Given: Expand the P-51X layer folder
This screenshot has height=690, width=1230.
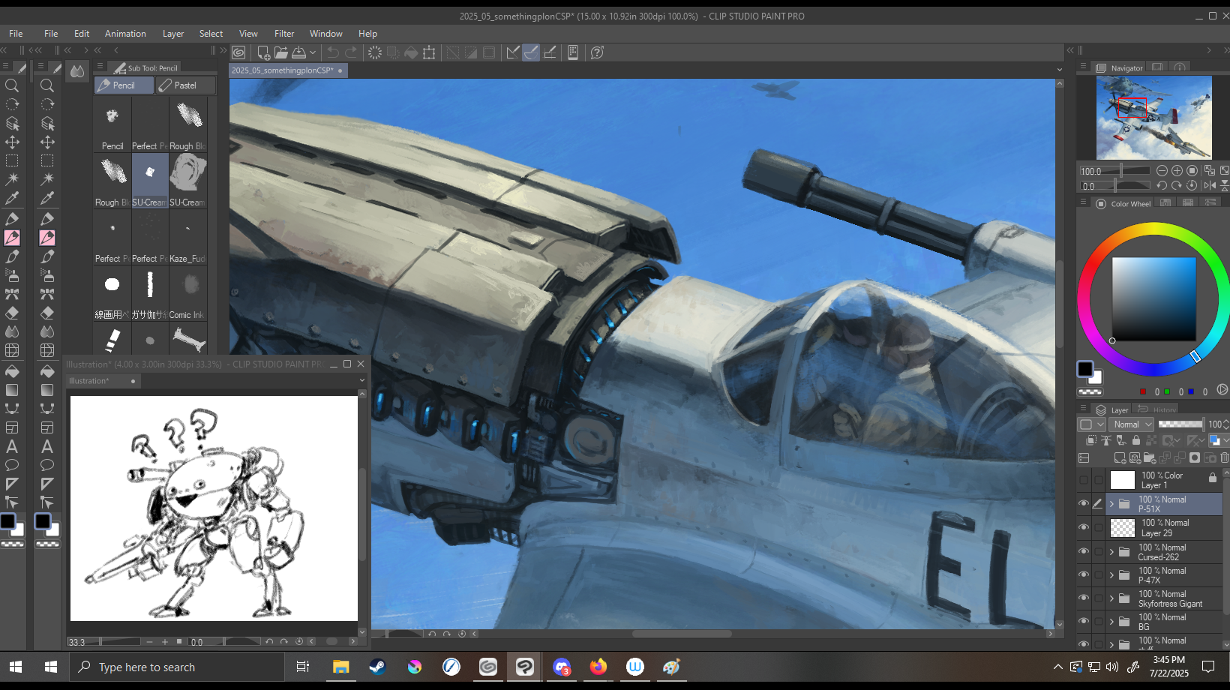Looking at the screenshot, I should tap(1112, 504).
